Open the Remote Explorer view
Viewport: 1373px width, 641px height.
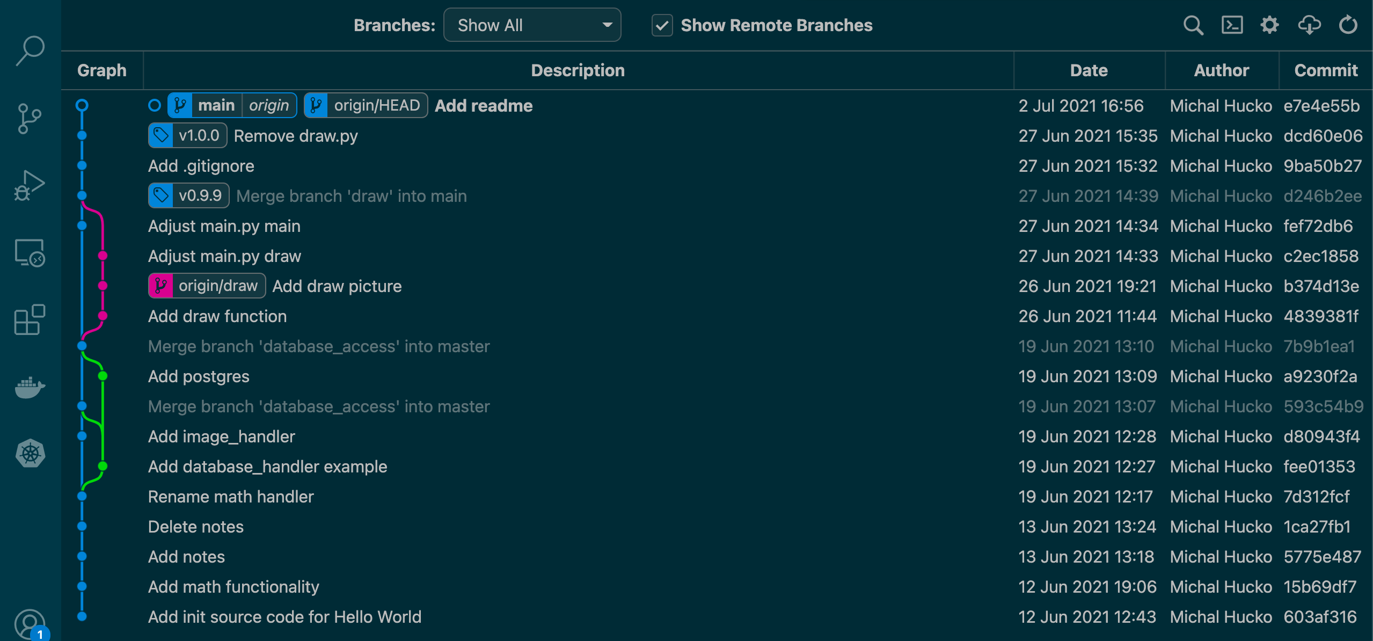(30, 253)
